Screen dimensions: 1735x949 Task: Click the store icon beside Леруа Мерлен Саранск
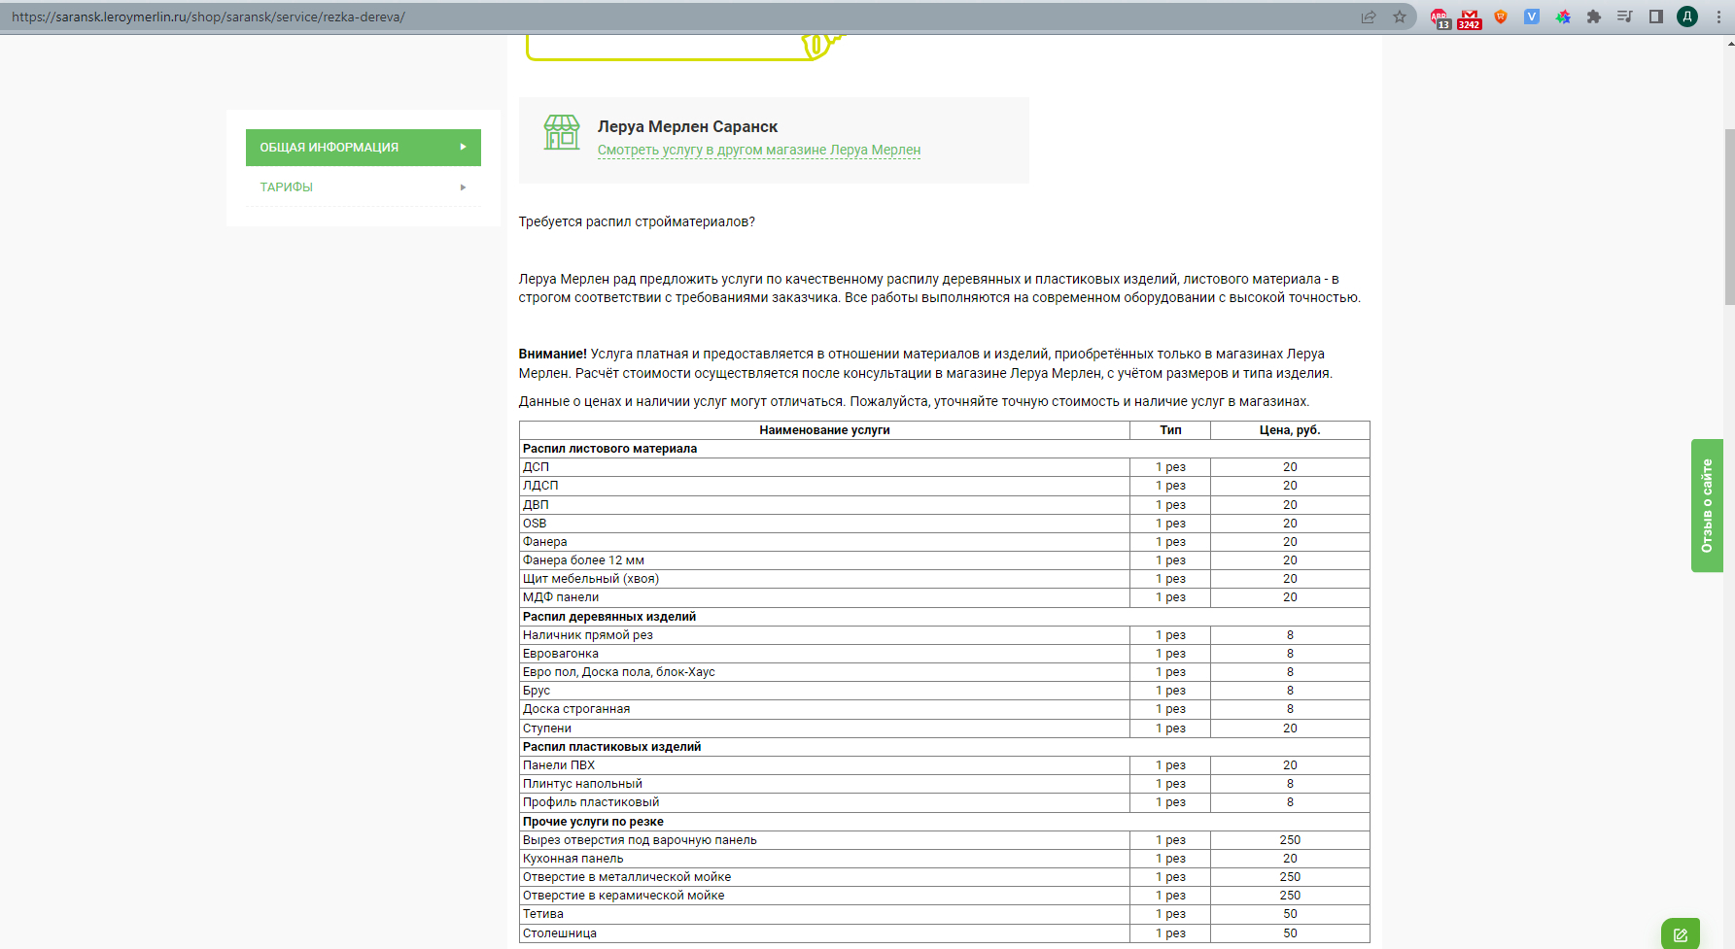tap(562, 133)
